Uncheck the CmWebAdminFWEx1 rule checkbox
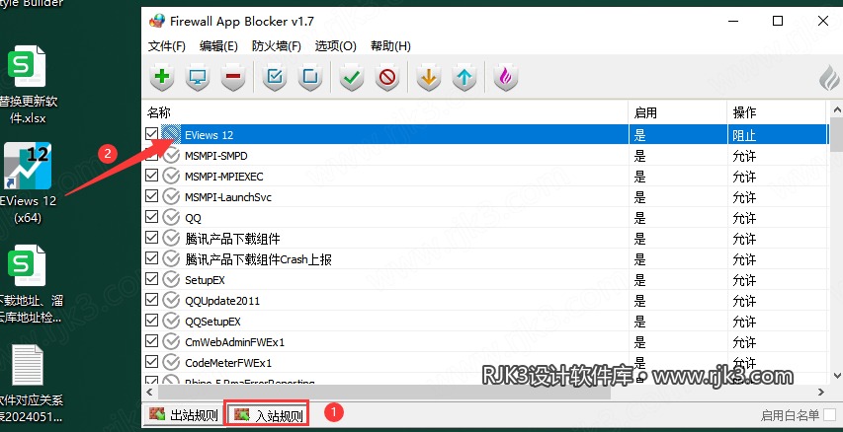The image size is (843, 432). (x=152, y=341)
